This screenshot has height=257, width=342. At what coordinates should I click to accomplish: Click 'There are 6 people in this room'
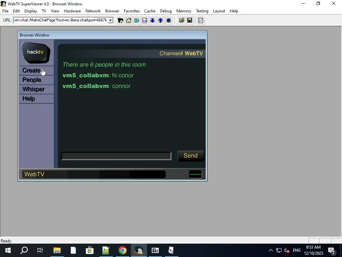(x=104, y=65)
